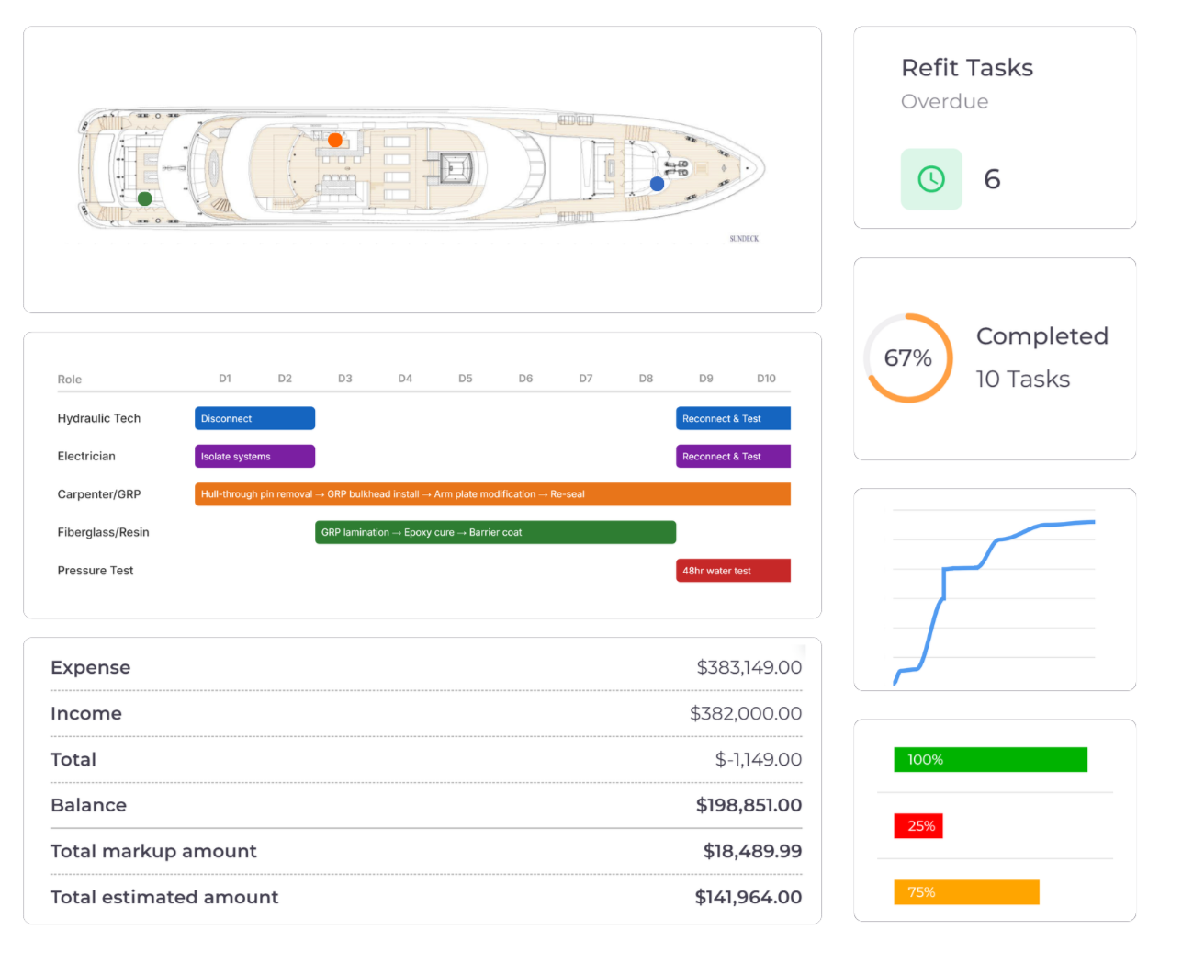Click the overdue tasks count showing 6
Image resolution: width=1182 pixels, height=964 pixels.
pos(992,179)
